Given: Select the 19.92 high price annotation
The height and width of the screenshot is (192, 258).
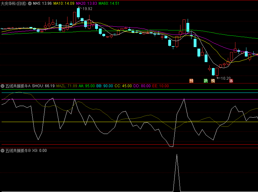Looking at the screenshot, I should 87,9.
